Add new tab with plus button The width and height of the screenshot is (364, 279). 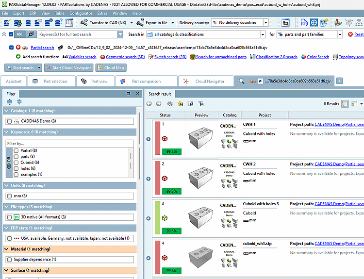tap(339, 81)
